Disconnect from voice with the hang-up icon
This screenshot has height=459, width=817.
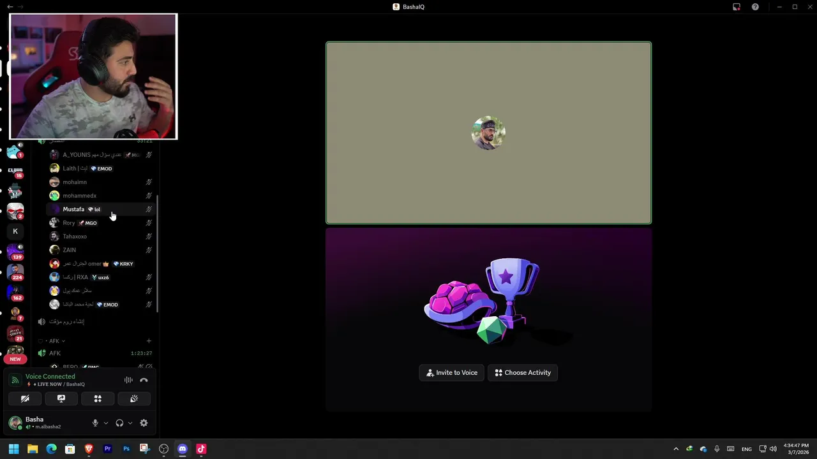(x=144, y=380)
